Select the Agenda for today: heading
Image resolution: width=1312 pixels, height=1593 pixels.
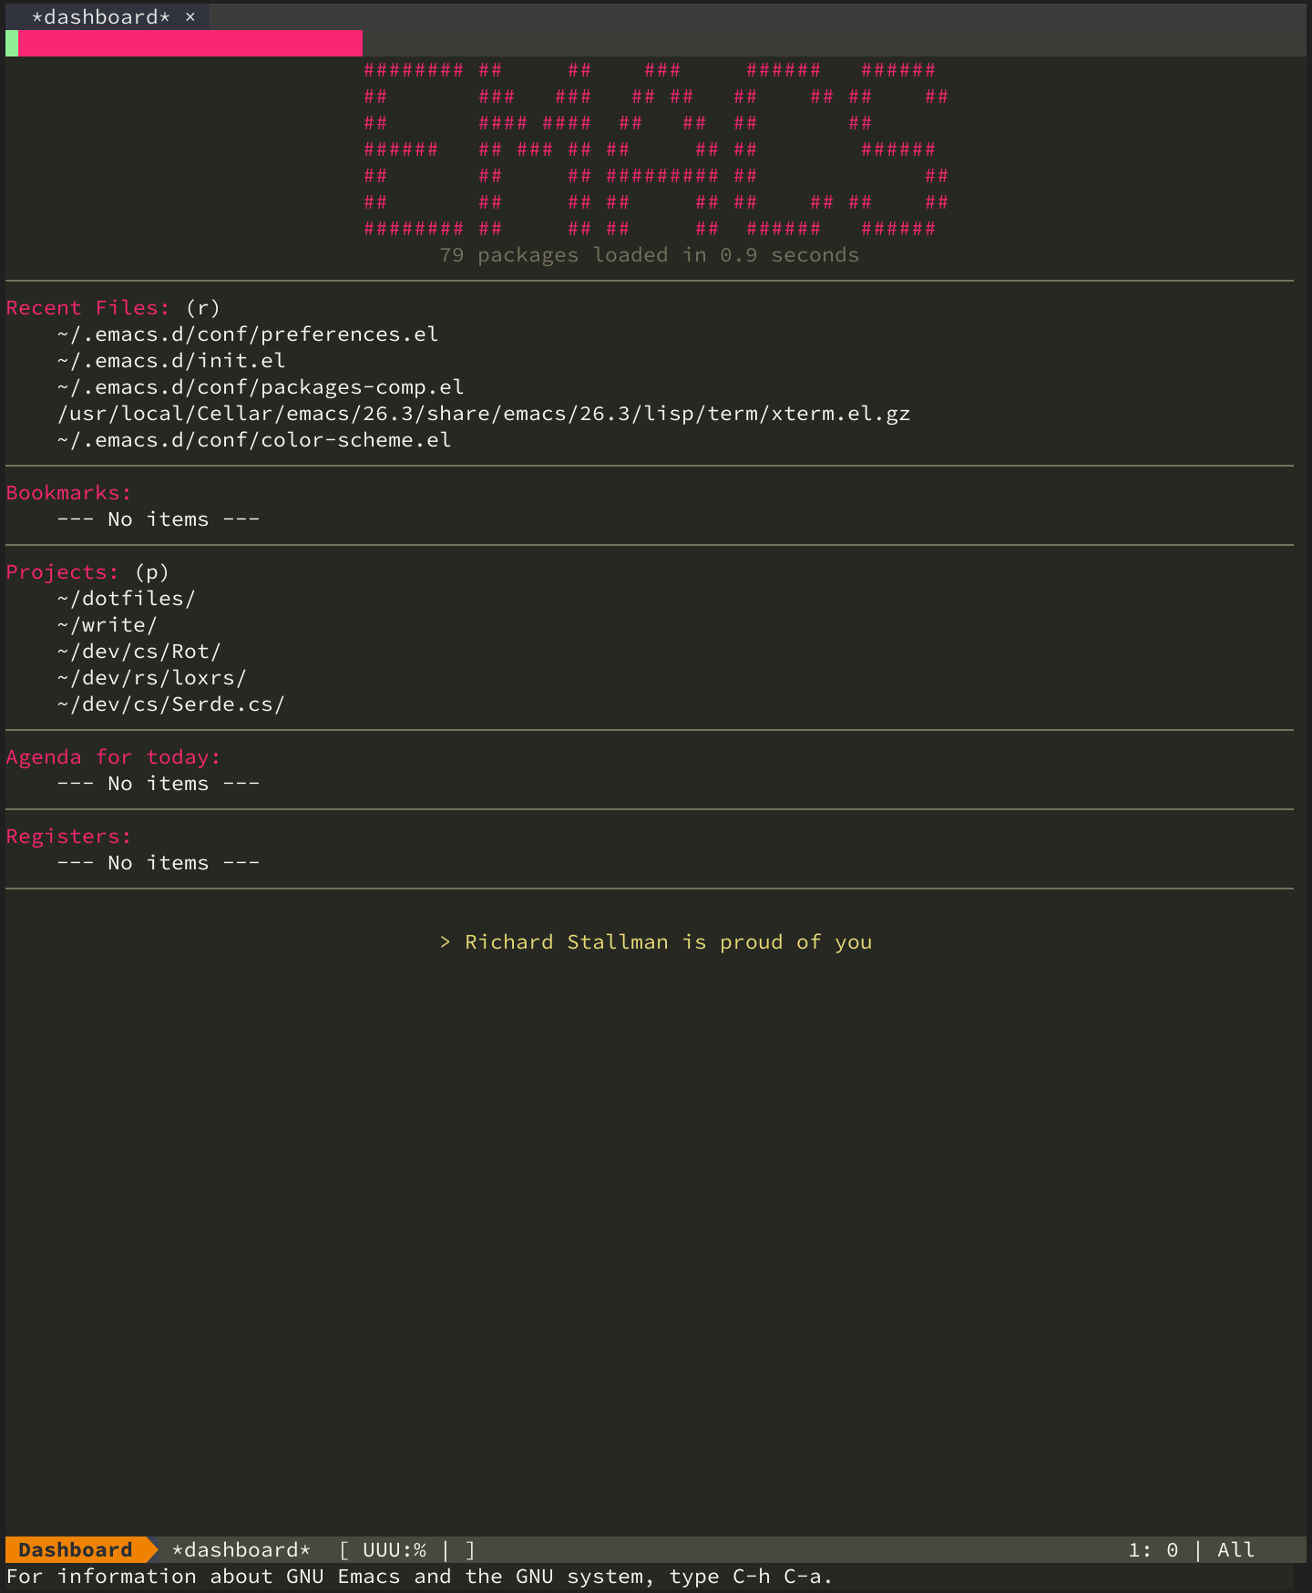114,757
